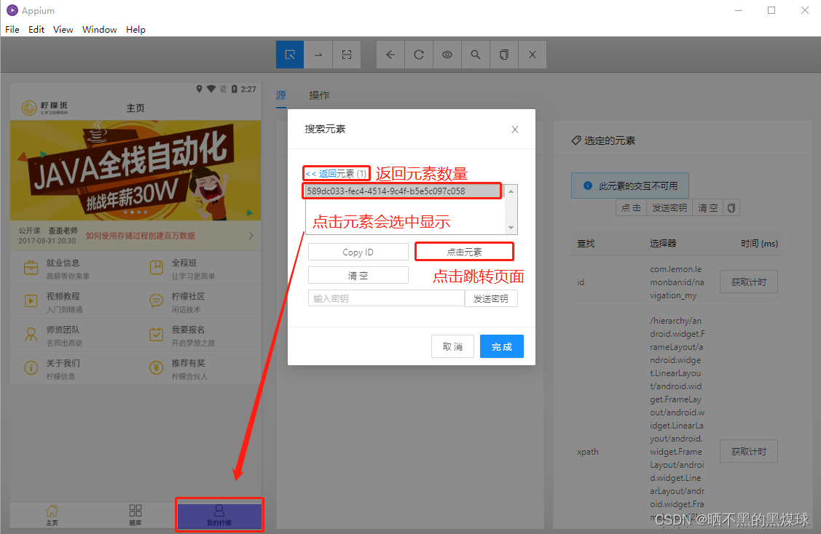Image resolution: width=821 pixels, height=534 pixels.
Task: Minimize the Appium window
Action: click(x=739, y=10)
